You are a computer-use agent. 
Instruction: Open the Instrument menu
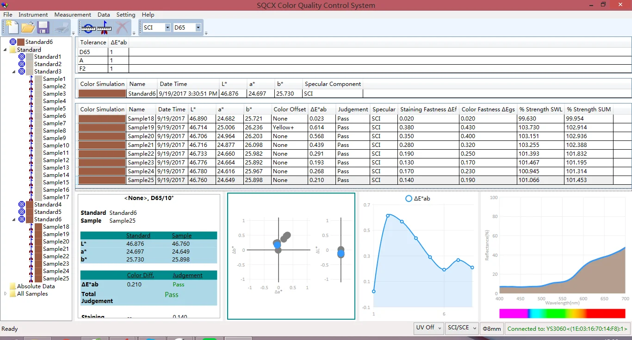[33, 15]
